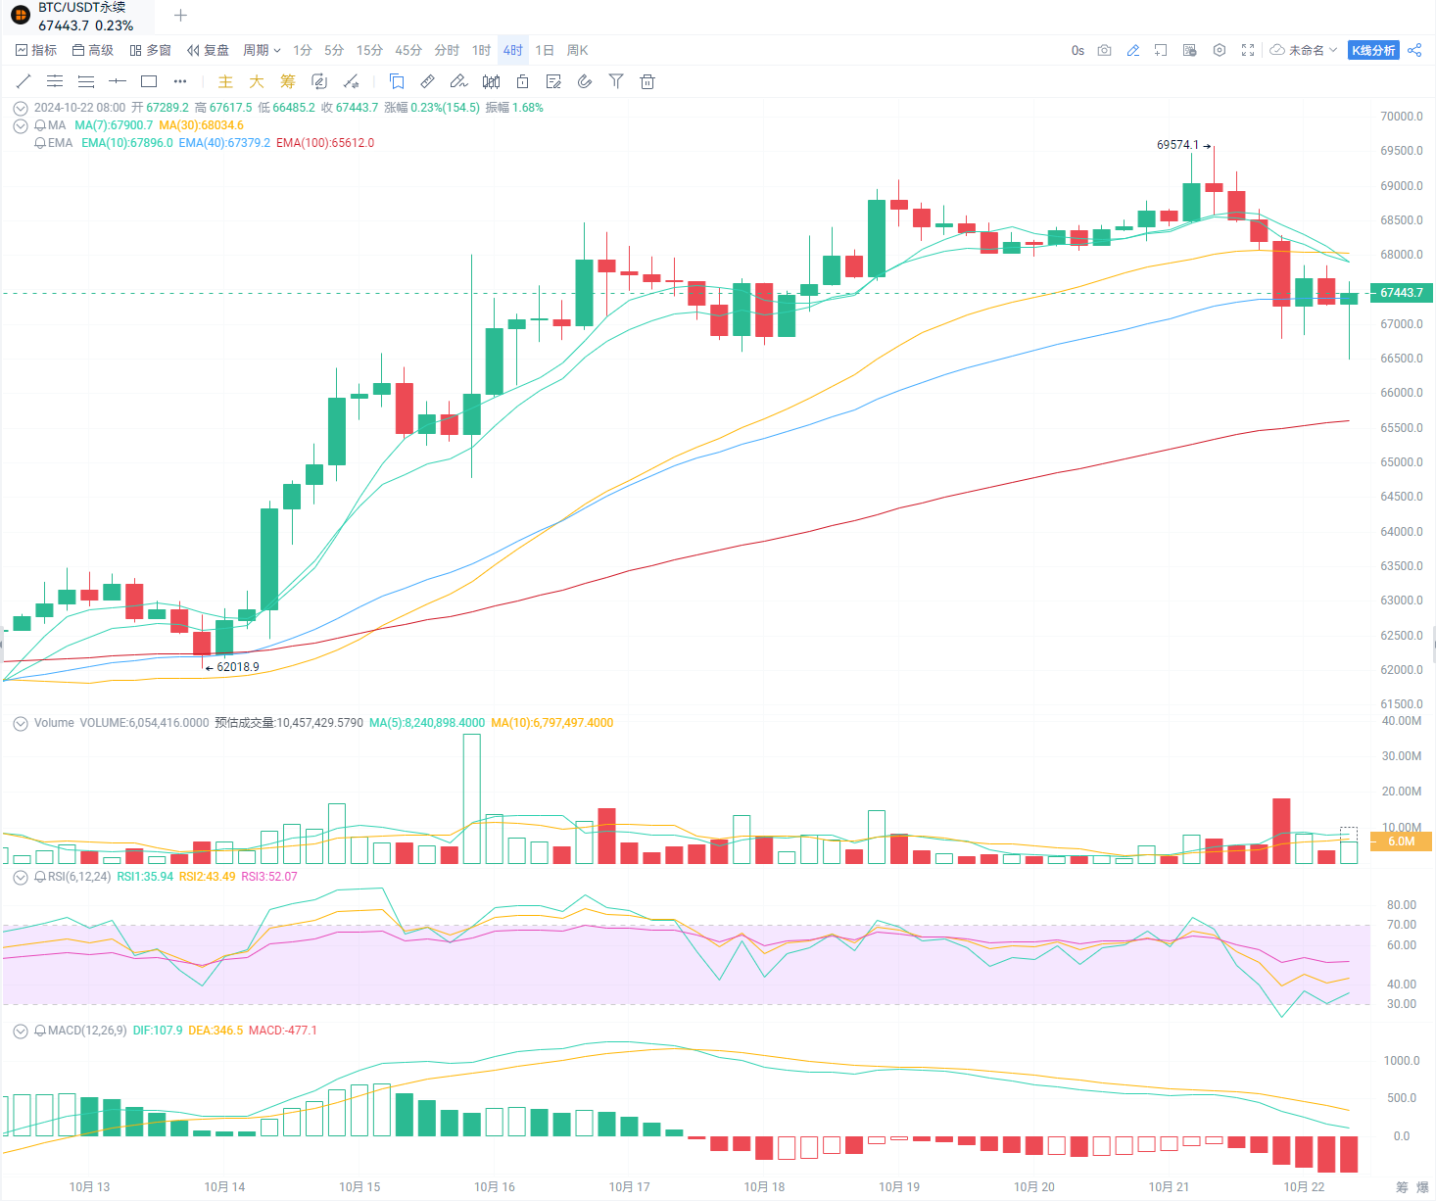Click the add-window corner plus icon
Screen dimensions: 1436x1201
point(1161,50)
